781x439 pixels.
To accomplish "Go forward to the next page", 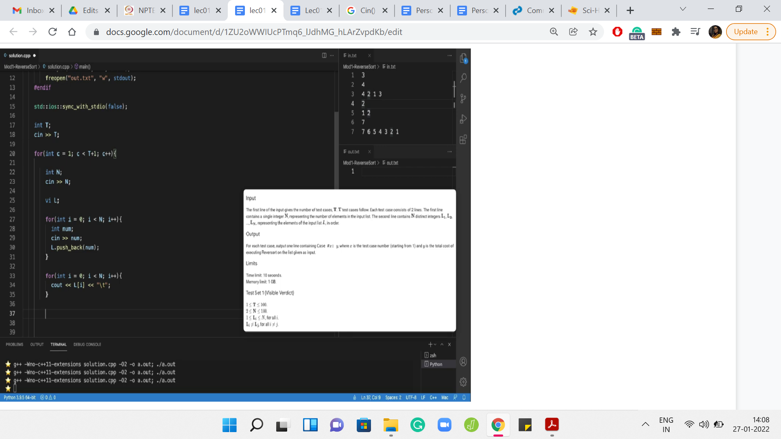I will click(33, 32).
